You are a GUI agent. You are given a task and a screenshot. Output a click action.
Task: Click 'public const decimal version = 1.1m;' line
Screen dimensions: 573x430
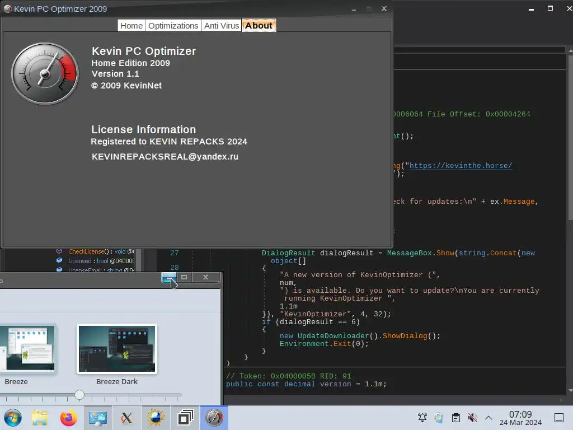(x=306, y=384)
